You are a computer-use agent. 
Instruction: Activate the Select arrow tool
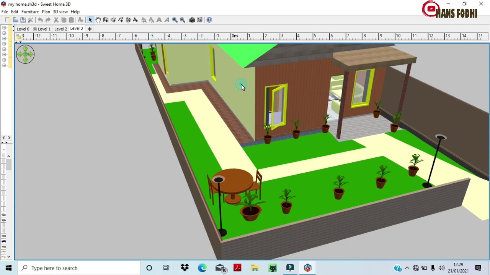click(x=90, y=20)
